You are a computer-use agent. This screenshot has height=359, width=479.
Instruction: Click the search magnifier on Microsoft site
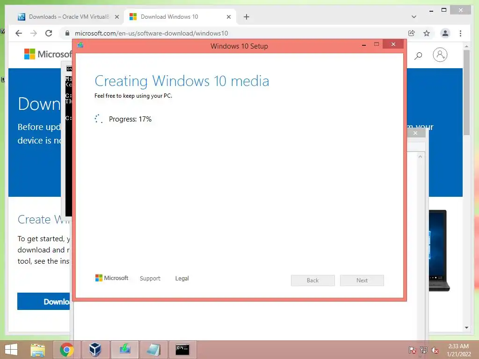coord(418,56)
